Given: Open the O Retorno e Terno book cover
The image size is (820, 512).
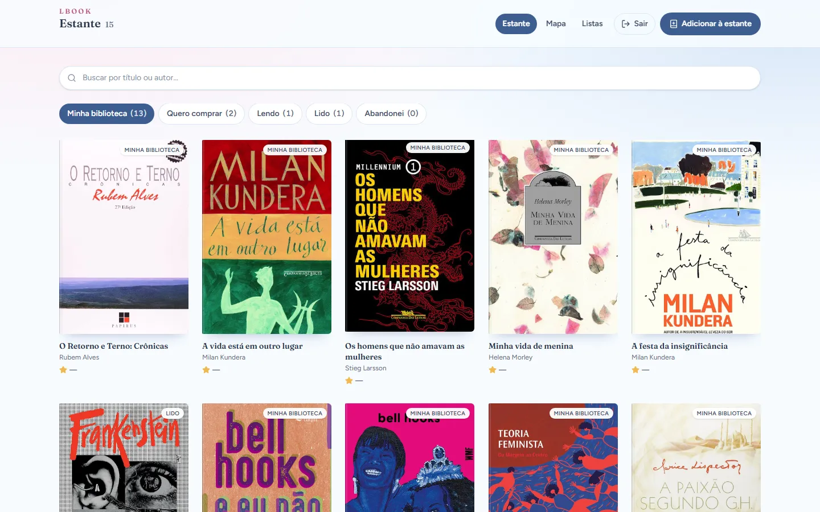Looking at the screenshot, I should tap(124, 237).
